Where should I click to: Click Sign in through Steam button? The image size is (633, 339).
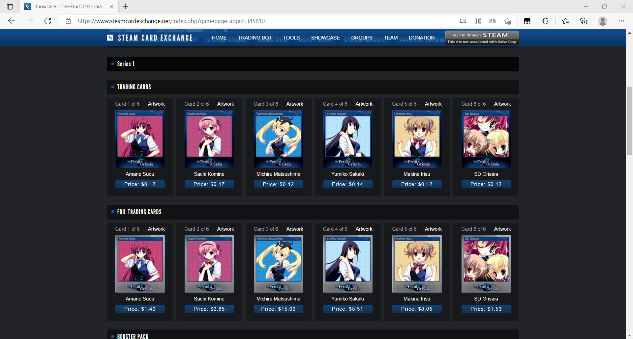[x=482, y=38]
